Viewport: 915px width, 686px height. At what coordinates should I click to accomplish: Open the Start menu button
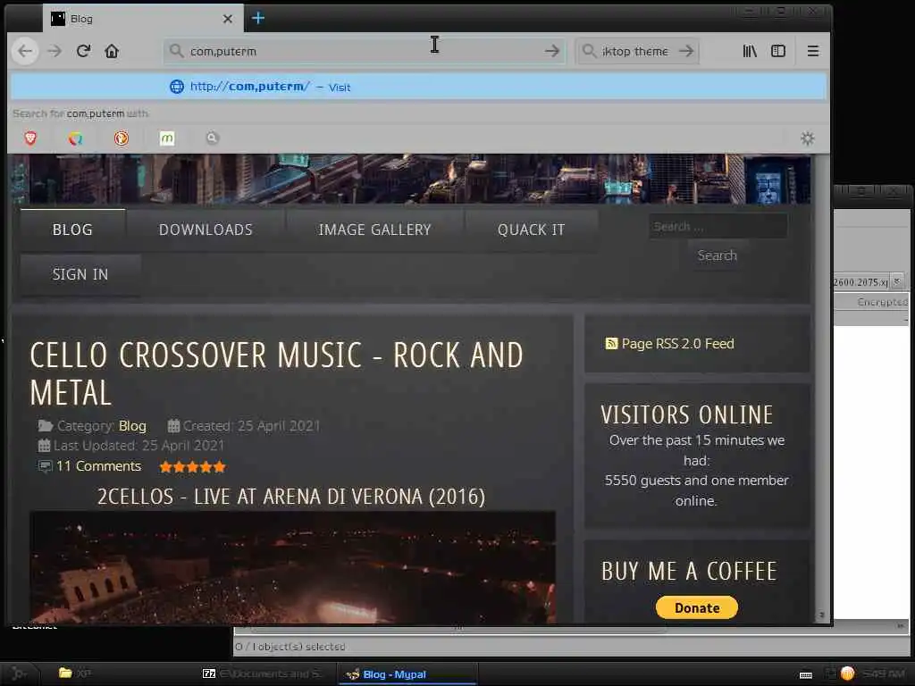click(20, 673)
